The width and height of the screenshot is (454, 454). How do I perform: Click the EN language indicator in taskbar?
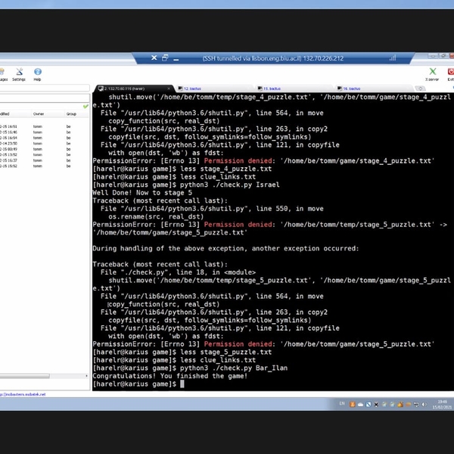pos(342,405)
